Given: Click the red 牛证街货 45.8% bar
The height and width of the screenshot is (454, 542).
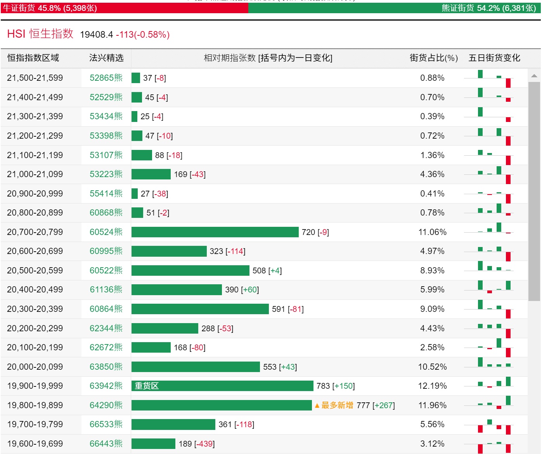Looking at the screenshot, I should pyautogui.click(x=125, y=8).
